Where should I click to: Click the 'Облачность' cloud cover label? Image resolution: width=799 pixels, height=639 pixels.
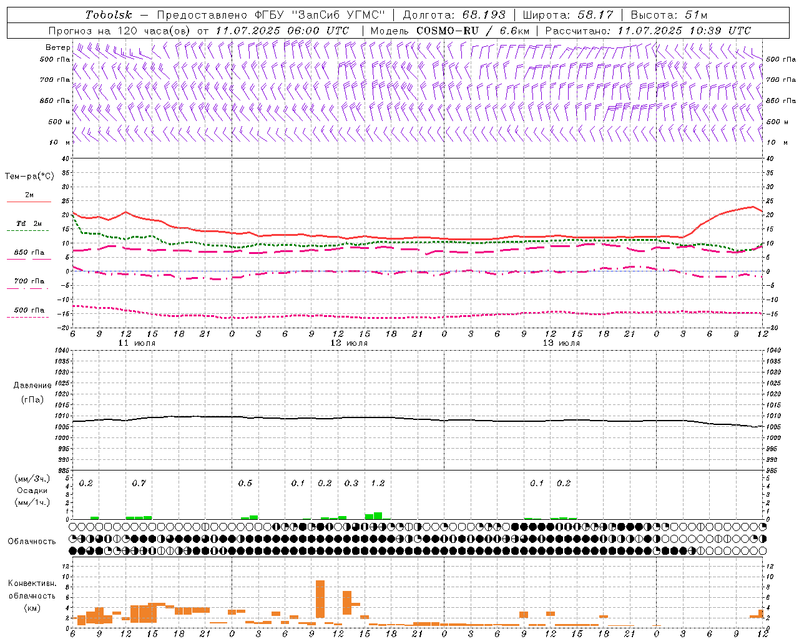pyautogui.click(x=32, y=542)
